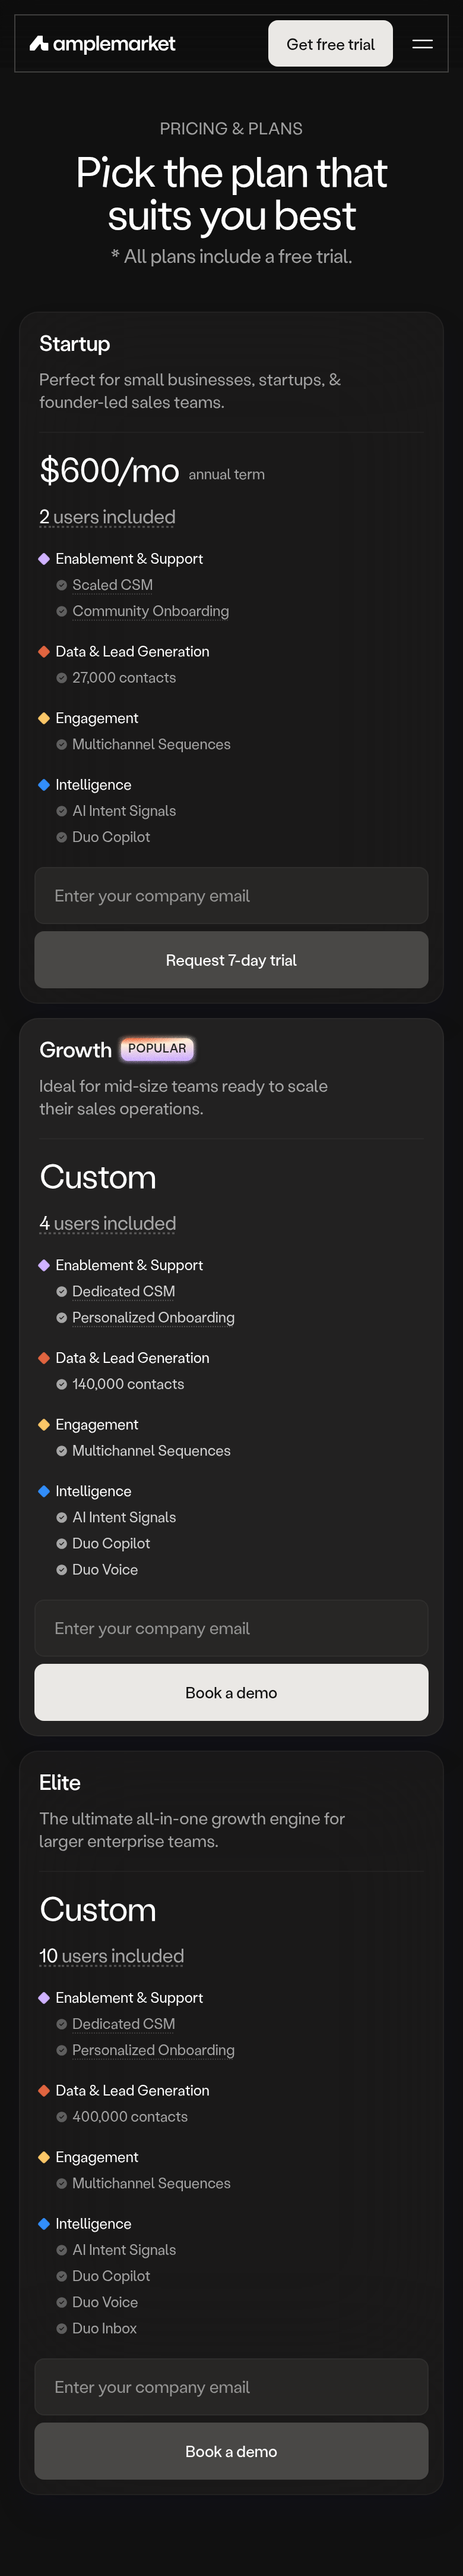This screenshot has width=463, height=2576.
Task: Open the 4 users included tooltip link
Action: tap(108, 1224)
